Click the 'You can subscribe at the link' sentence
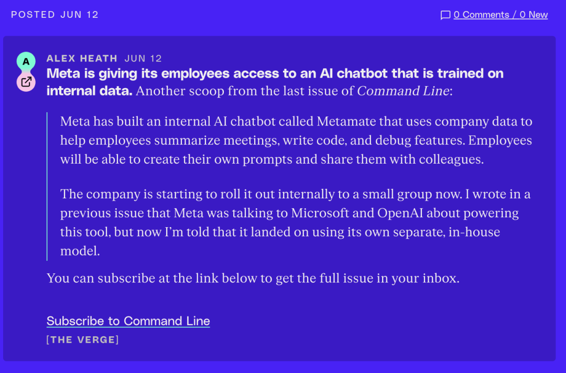 (x=253, y=278)
